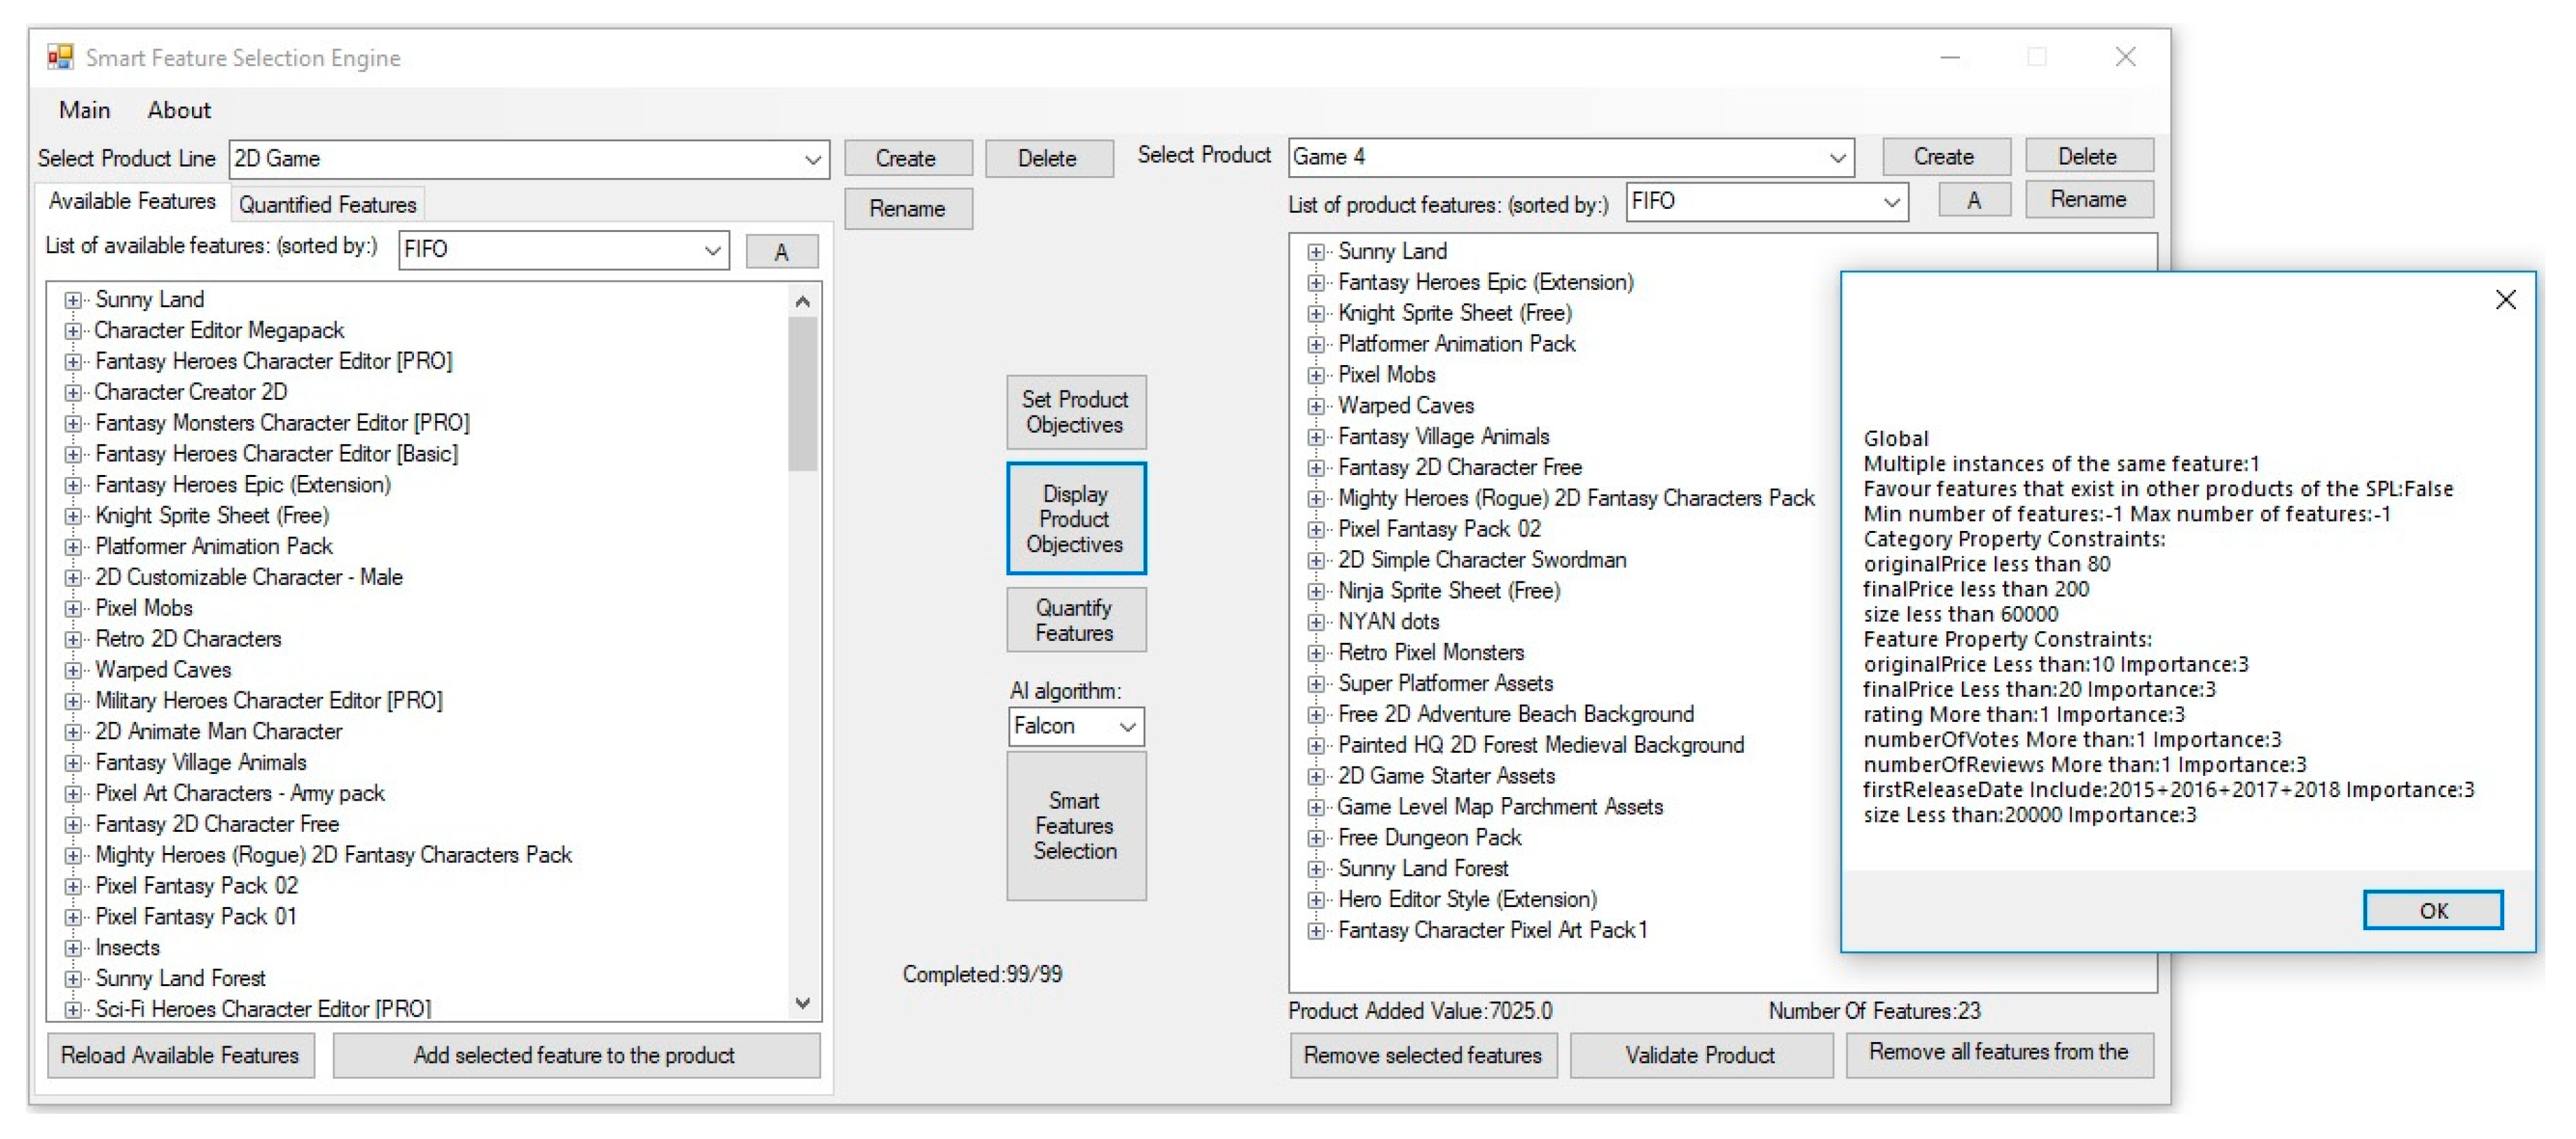Expand the 2D Animate Man Character node
Image resolution: width=2576 pixels, height=1139 pixels.
(x=73, y=732)
